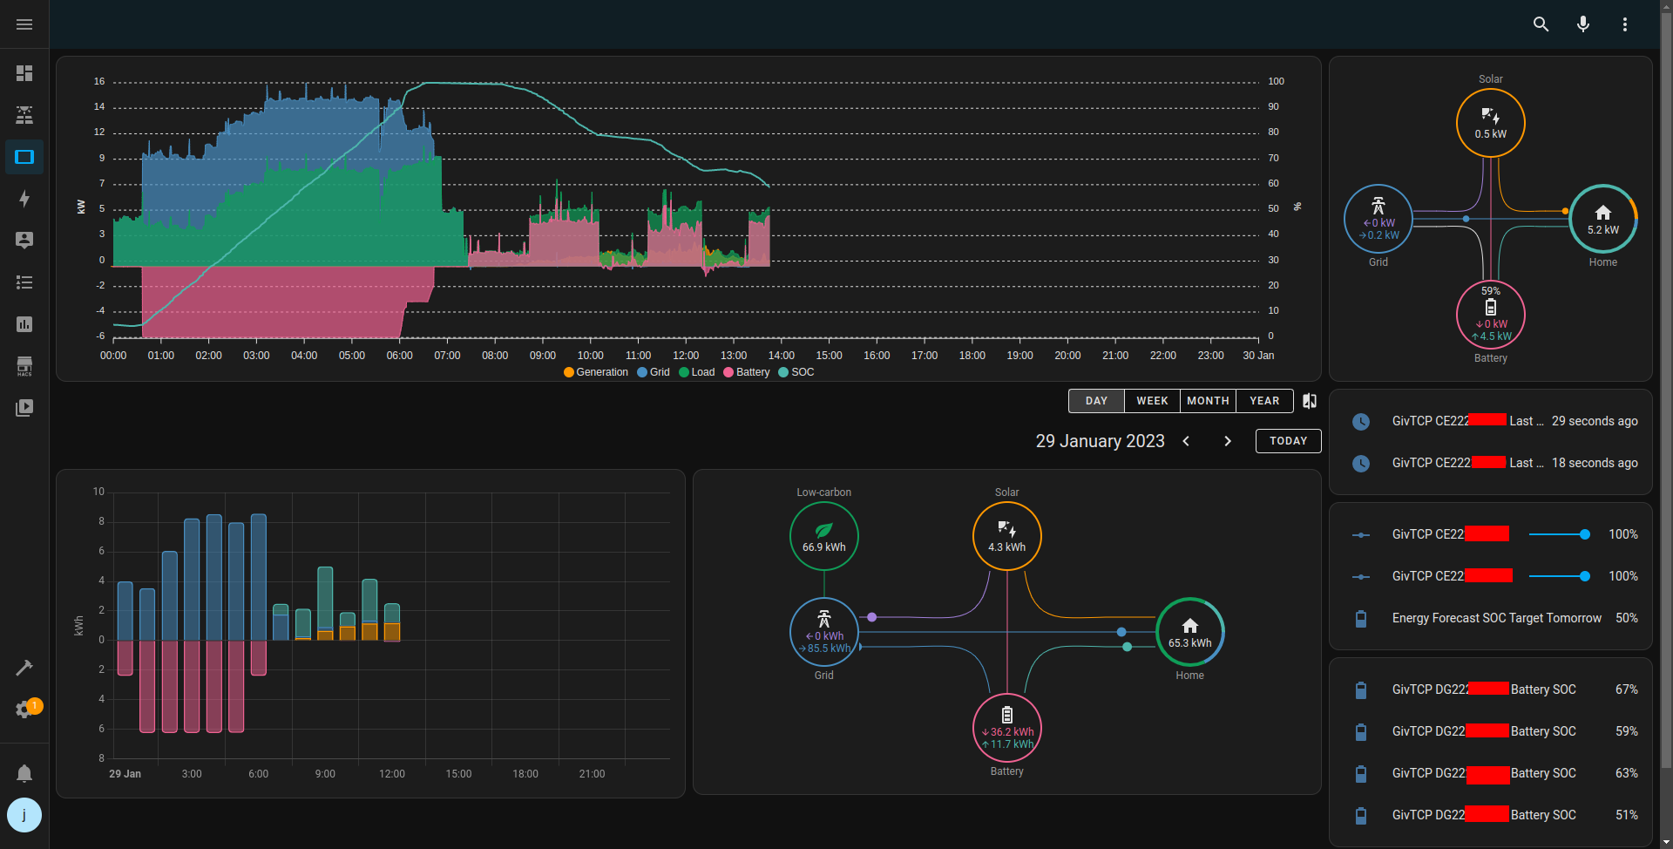Toggle the compare data icon
Viewport: 1673px width, 849px height.
[1310, 401]
